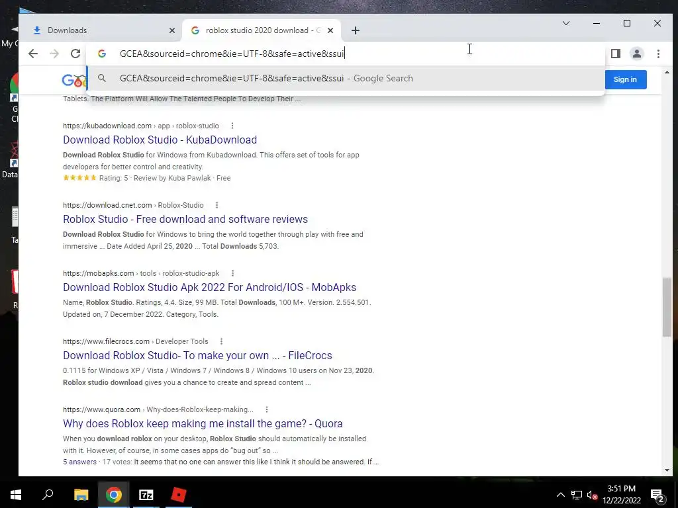Screen dimensions: 678x508
Task: Open File Explorer from the taskbar
Action: [x=81, y=495]
